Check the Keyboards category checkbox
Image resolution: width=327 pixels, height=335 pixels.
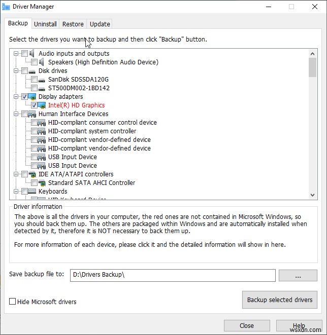coord(24,191)
